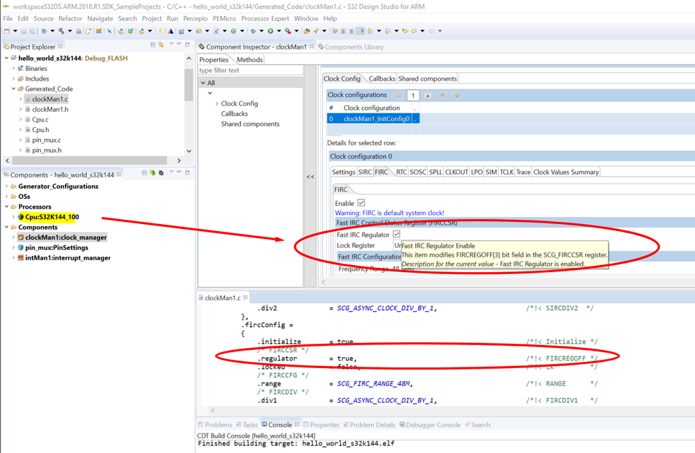Click the Save icon in toolbar
This screenshot has width=695, height=453.
(x=24, y=31)
